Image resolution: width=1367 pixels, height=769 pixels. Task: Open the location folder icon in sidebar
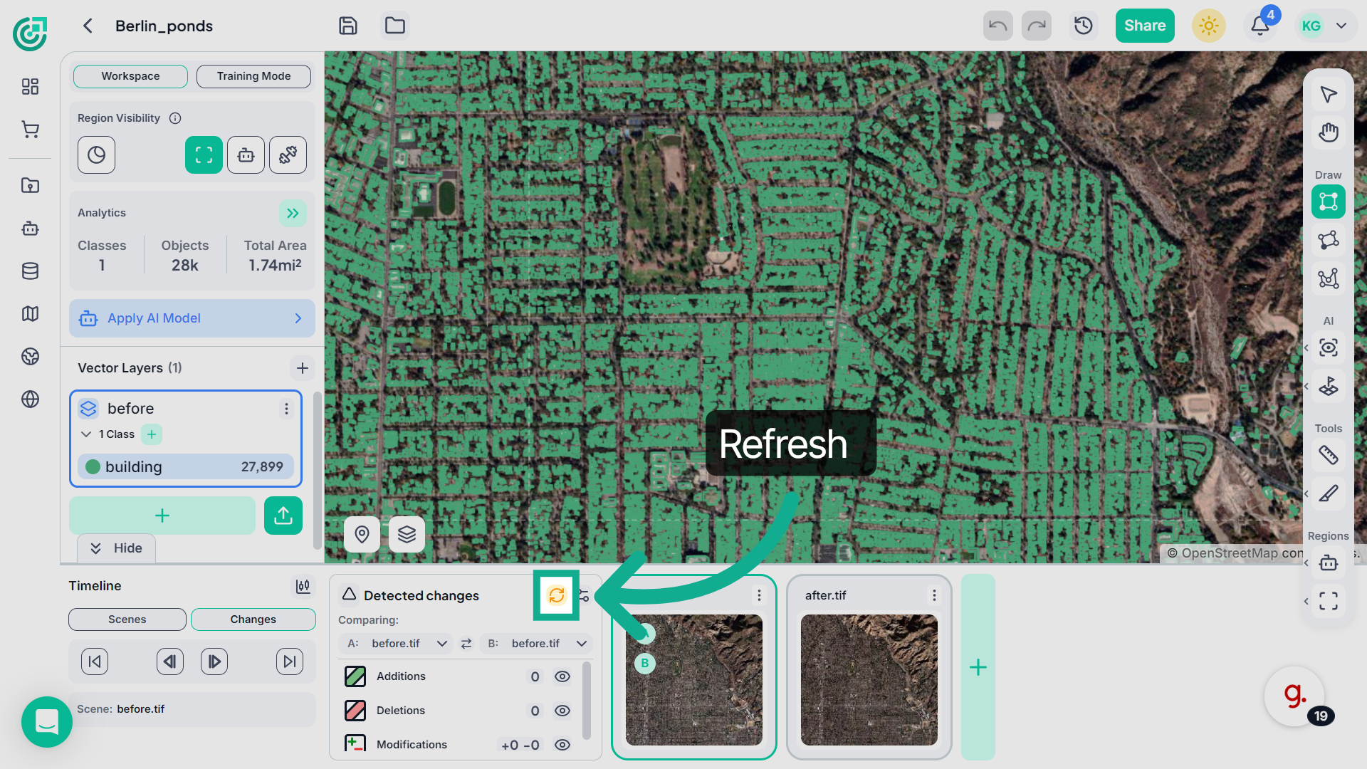(30, 186)
